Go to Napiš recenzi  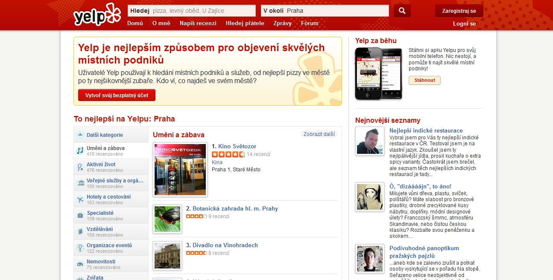pyautogui.click(x=198, y=23)
